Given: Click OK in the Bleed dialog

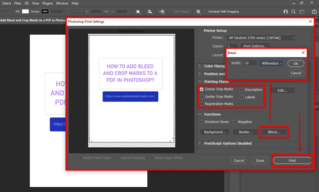Looking at the screenshot, I should click(x=296, y=63).
